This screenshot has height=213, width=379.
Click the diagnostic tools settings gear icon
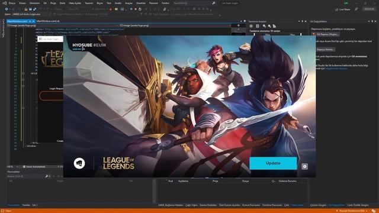click(251, 26)
